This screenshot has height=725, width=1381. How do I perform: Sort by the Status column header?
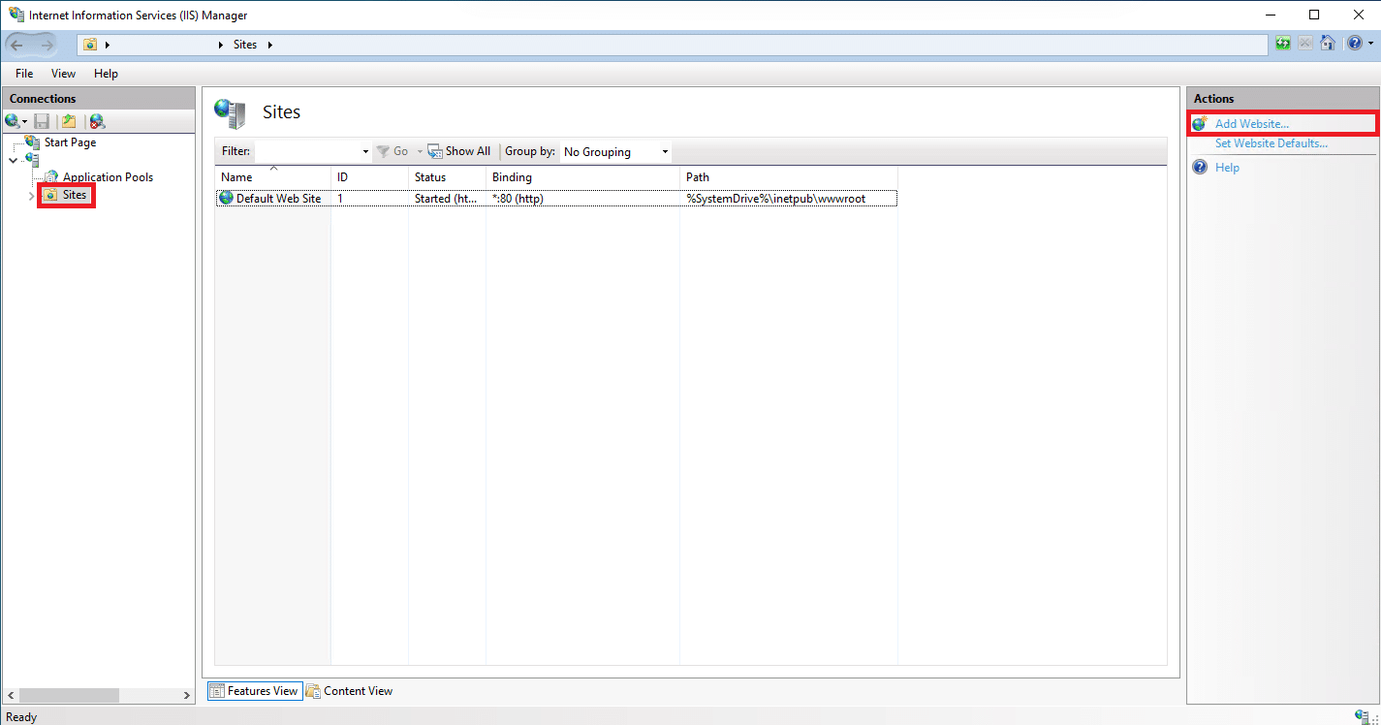coord(447,177)
